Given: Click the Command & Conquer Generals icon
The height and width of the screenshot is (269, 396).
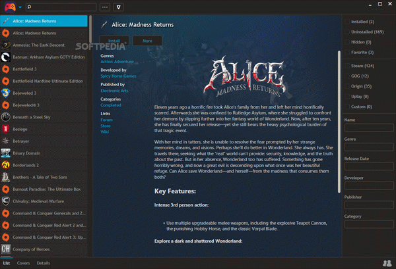Looking at the screenshot, I should pos(5,213).
